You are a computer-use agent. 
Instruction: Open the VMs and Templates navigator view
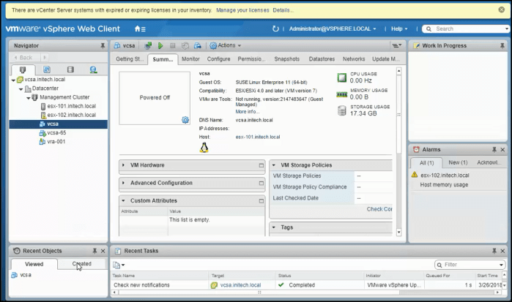click(x=47, y=69)
